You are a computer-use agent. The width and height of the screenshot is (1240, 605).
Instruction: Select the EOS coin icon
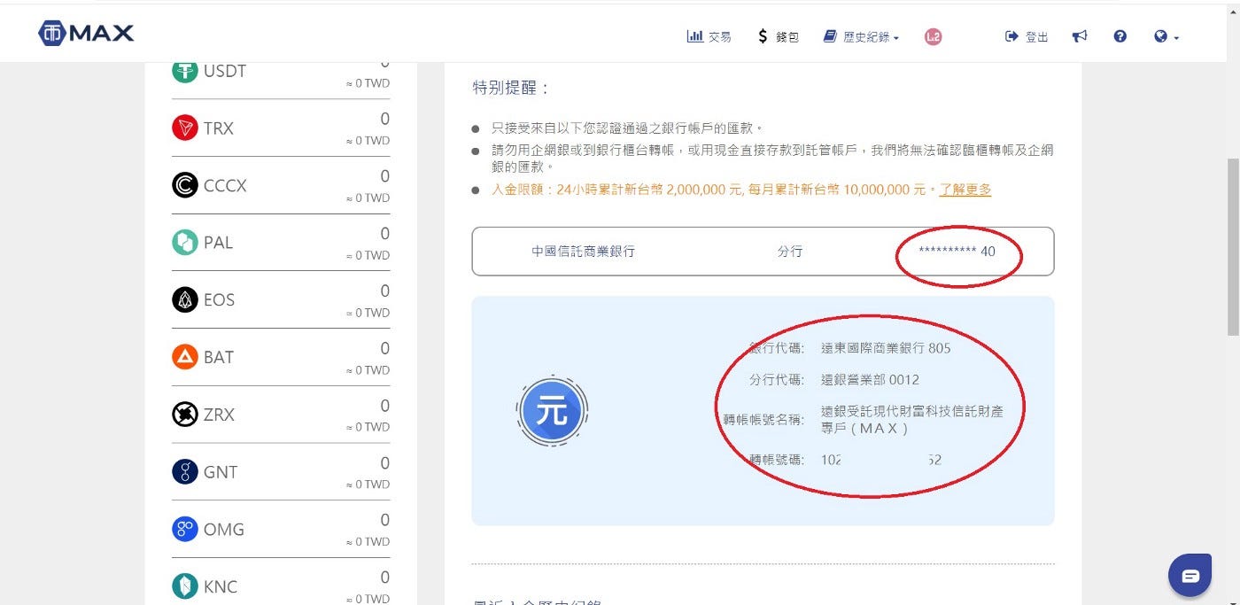[x=184, y=299]
